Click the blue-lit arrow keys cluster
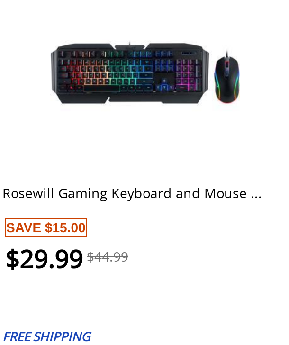289x345 pixels. (164, 85)
